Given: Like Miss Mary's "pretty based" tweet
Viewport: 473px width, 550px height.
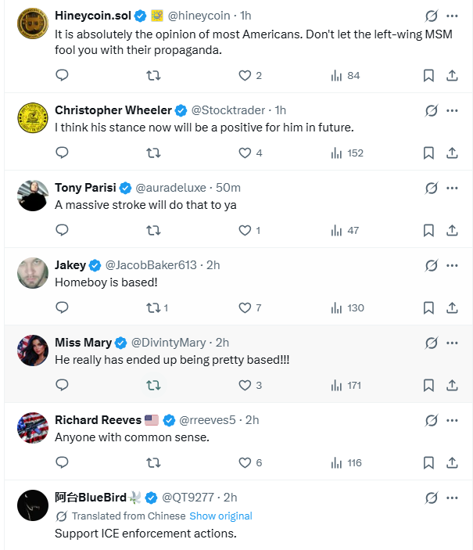Looking at the screenshot, I should pos(245,385).
